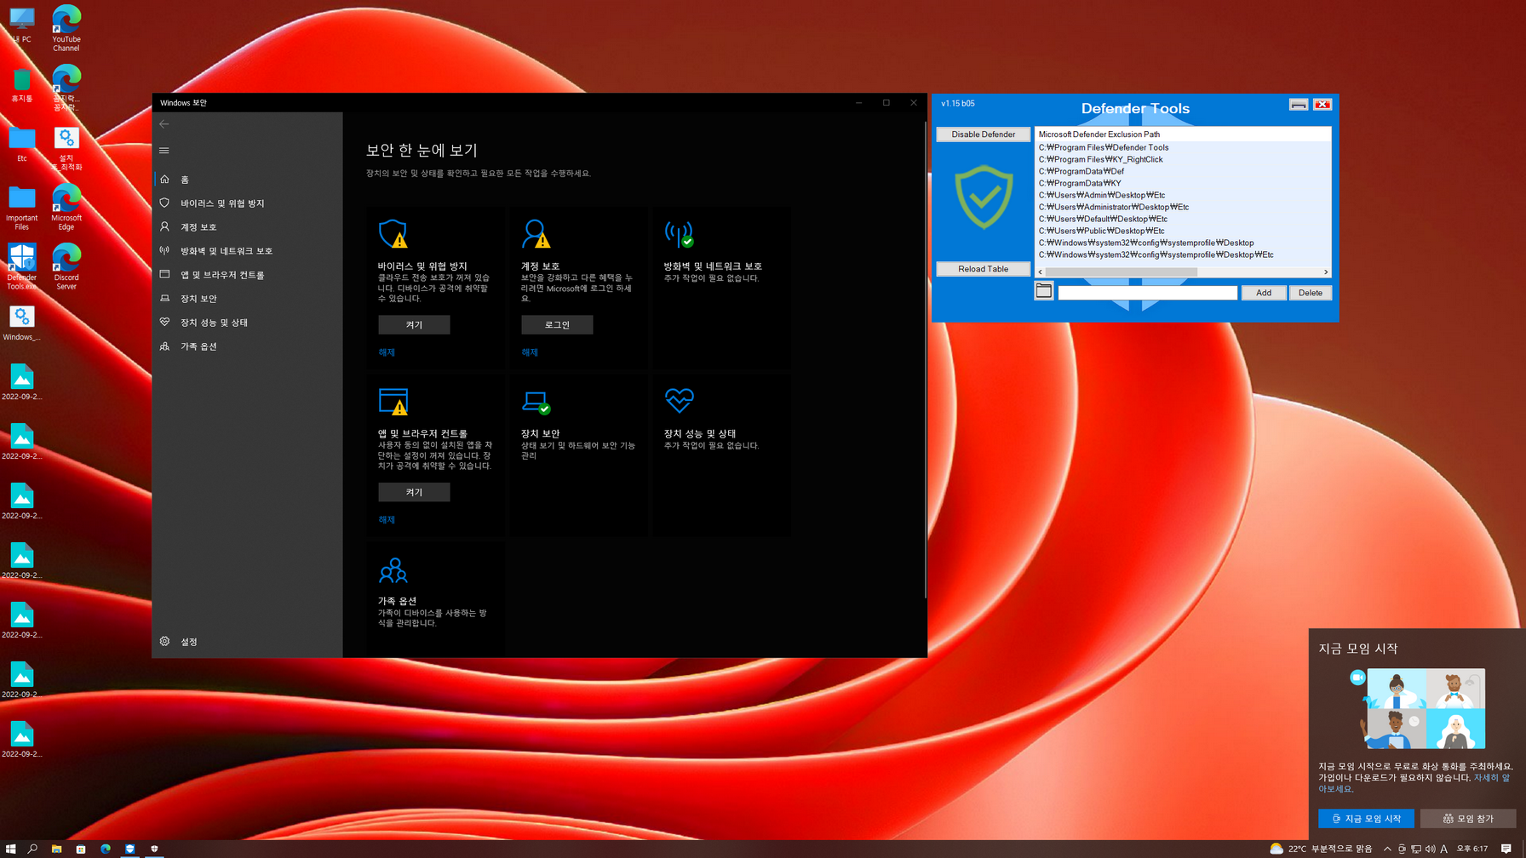This screenshot has width=1526, height=858.
Task: Select C:₩Program Files₩Defender Tools exclusion row
Action: tap(1183, 147)
